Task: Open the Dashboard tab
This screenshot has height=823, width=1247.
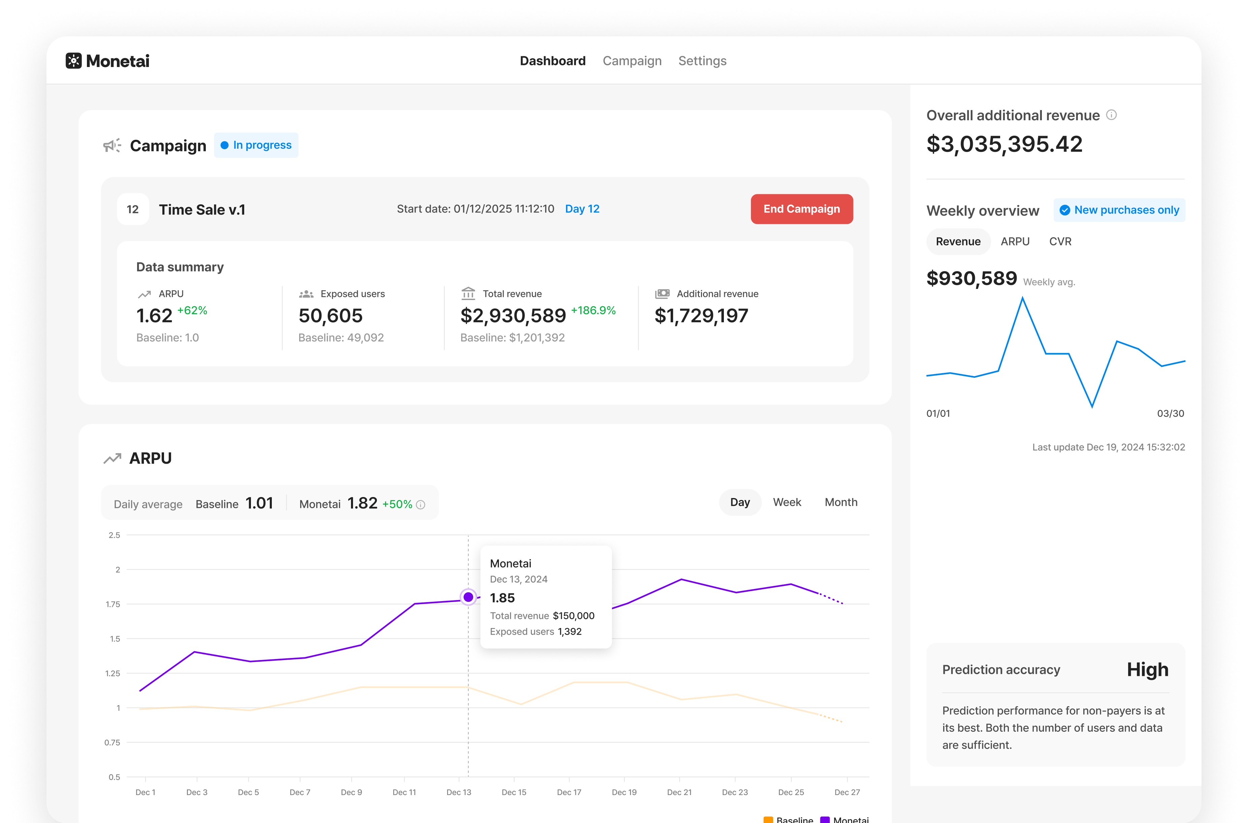Action: click(552, 61)
